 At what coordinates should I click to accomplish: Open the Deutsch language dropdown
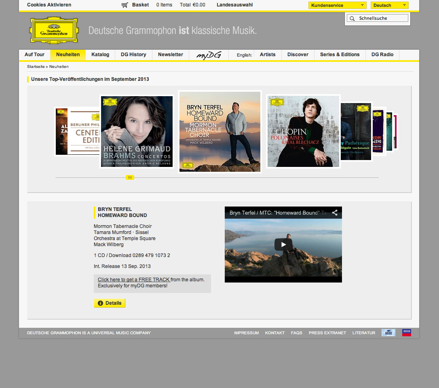[x=389, y=5]
